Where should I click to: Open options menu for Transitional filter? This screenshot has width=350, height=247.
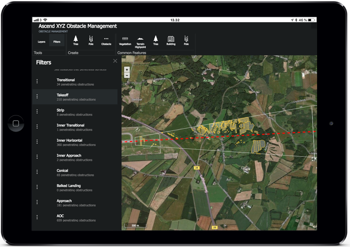point(37,82)
